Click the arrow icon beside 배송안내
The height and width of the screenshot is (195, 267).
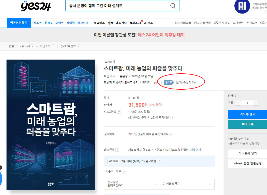(117, 150)
